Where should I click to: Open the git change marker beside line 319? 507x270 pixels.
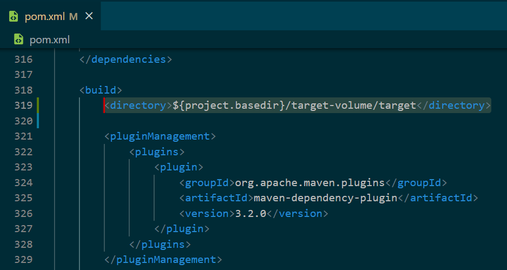[38, 106]
